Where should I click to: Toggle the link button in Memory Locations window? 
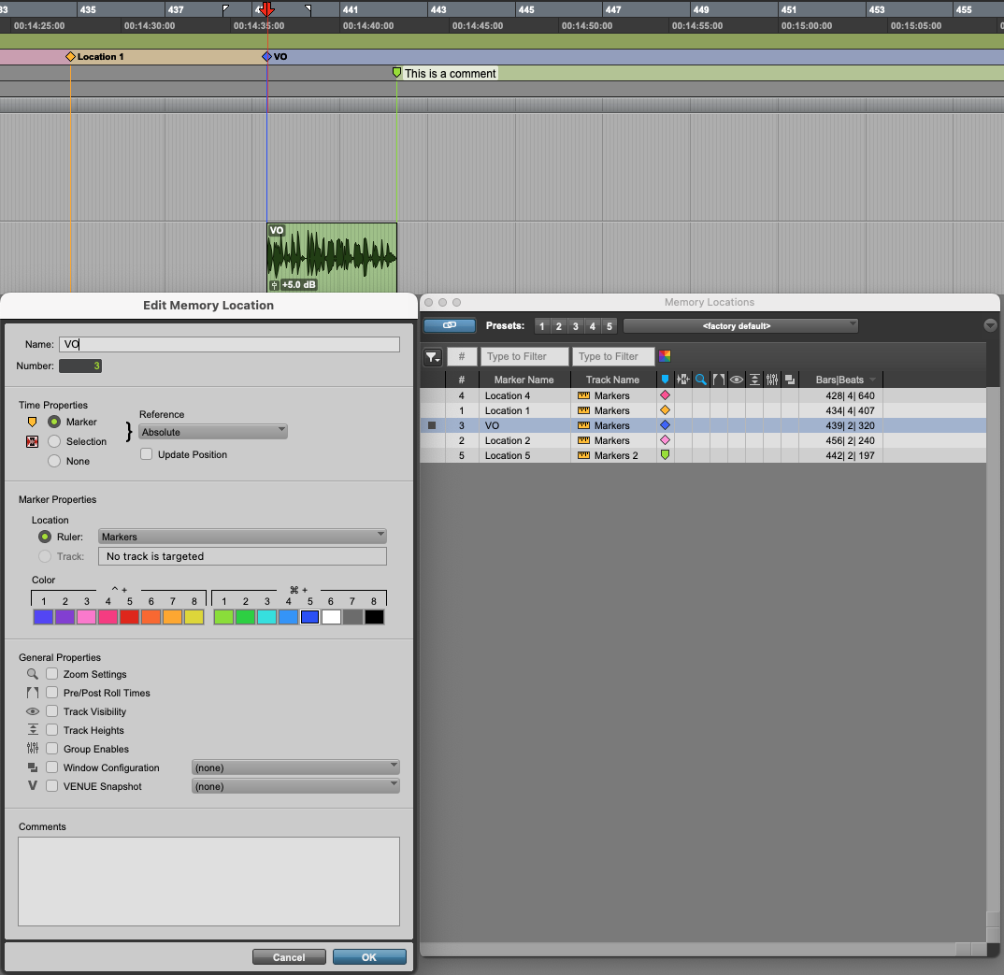(x=449, y=325)
